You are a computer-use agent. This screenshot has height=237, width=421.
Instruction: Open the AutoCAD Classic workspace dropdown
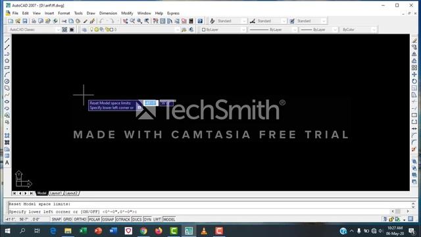(58, 30)
